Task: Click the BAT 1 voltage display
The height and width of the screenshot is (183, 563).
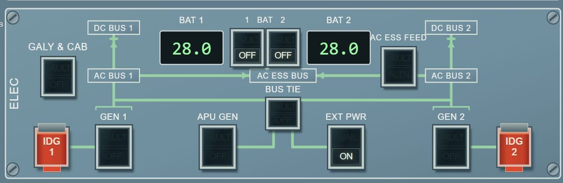Action: 192,48
